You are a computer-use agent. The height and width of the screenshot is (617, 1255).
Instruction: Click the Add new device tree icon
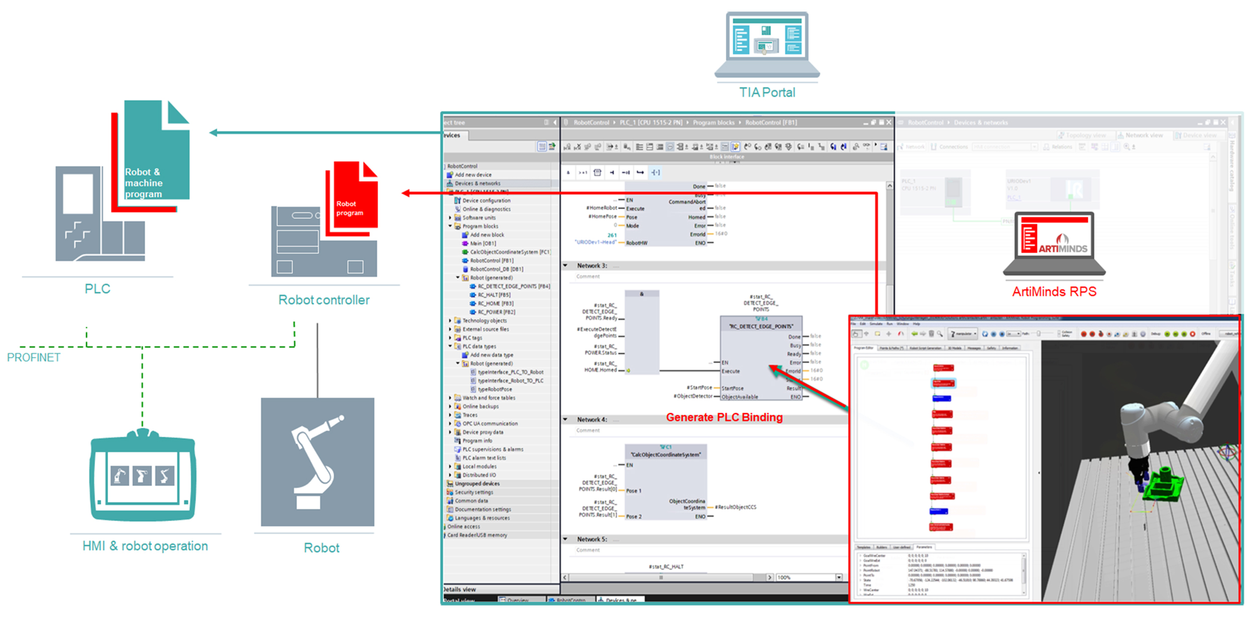[x=450, y=175]
